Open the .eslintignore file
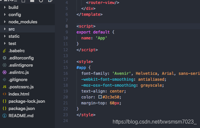200x128 pixels. tap(21, 65)
